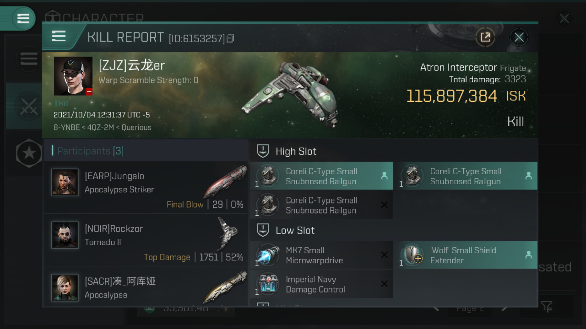
Task: Copy the kill report ID
Action: pyautogui.click(x=230, y=38)
